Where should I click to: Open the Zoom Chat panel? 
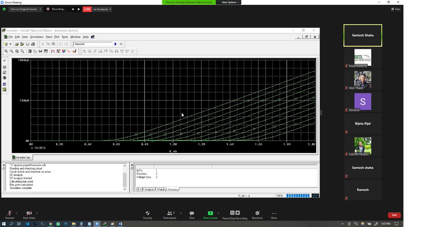(x=191, y=215)
